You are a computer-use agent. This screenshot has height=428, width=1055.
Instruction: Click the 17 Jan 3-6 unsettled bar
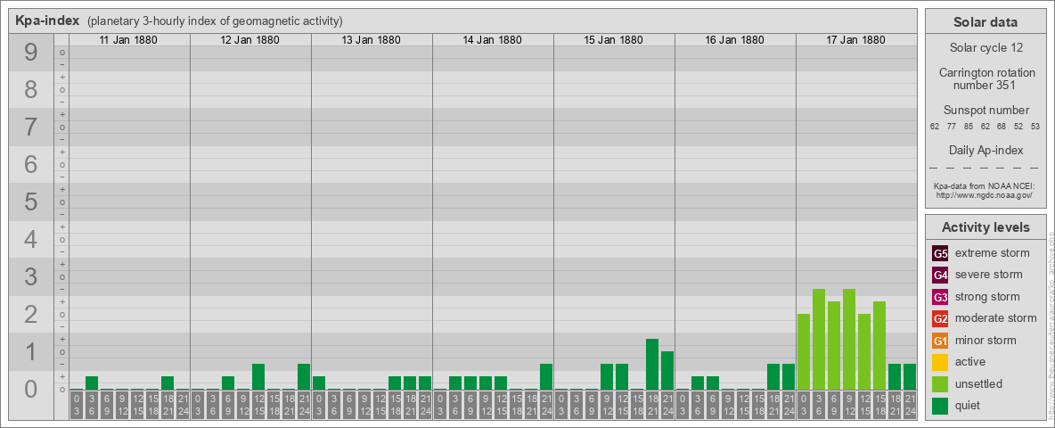coord(819,339)
